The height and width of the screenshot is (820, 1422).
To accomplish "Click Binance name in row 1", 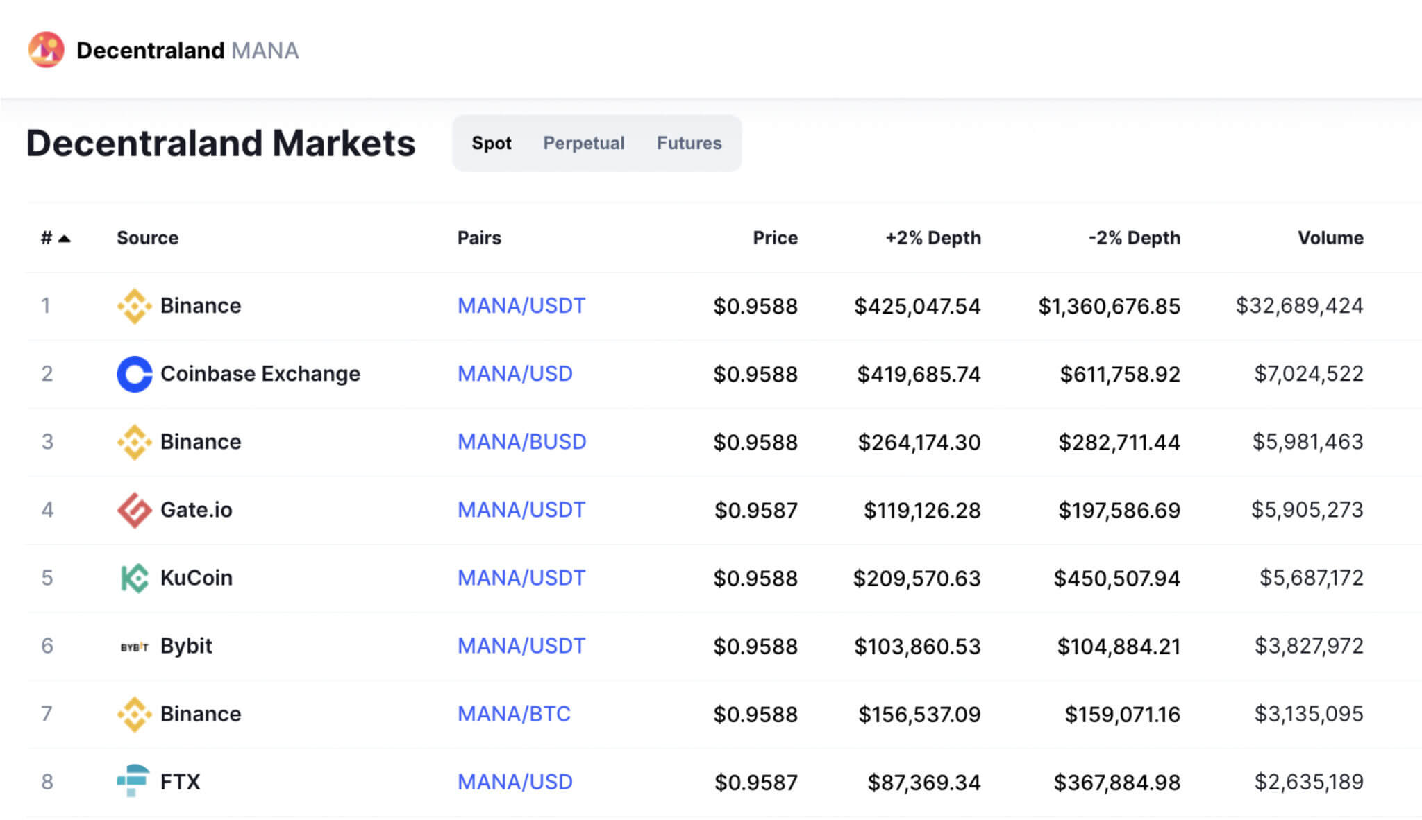I will (201, 306).
